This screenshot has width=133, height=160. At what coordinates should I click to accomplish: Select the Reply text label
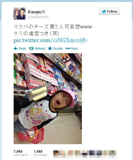click(x=23, y=49)
